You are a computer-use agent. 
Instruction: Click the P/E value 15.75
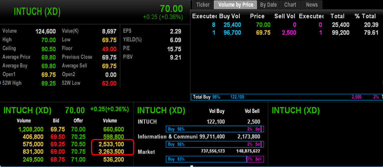tap(174, 49)
